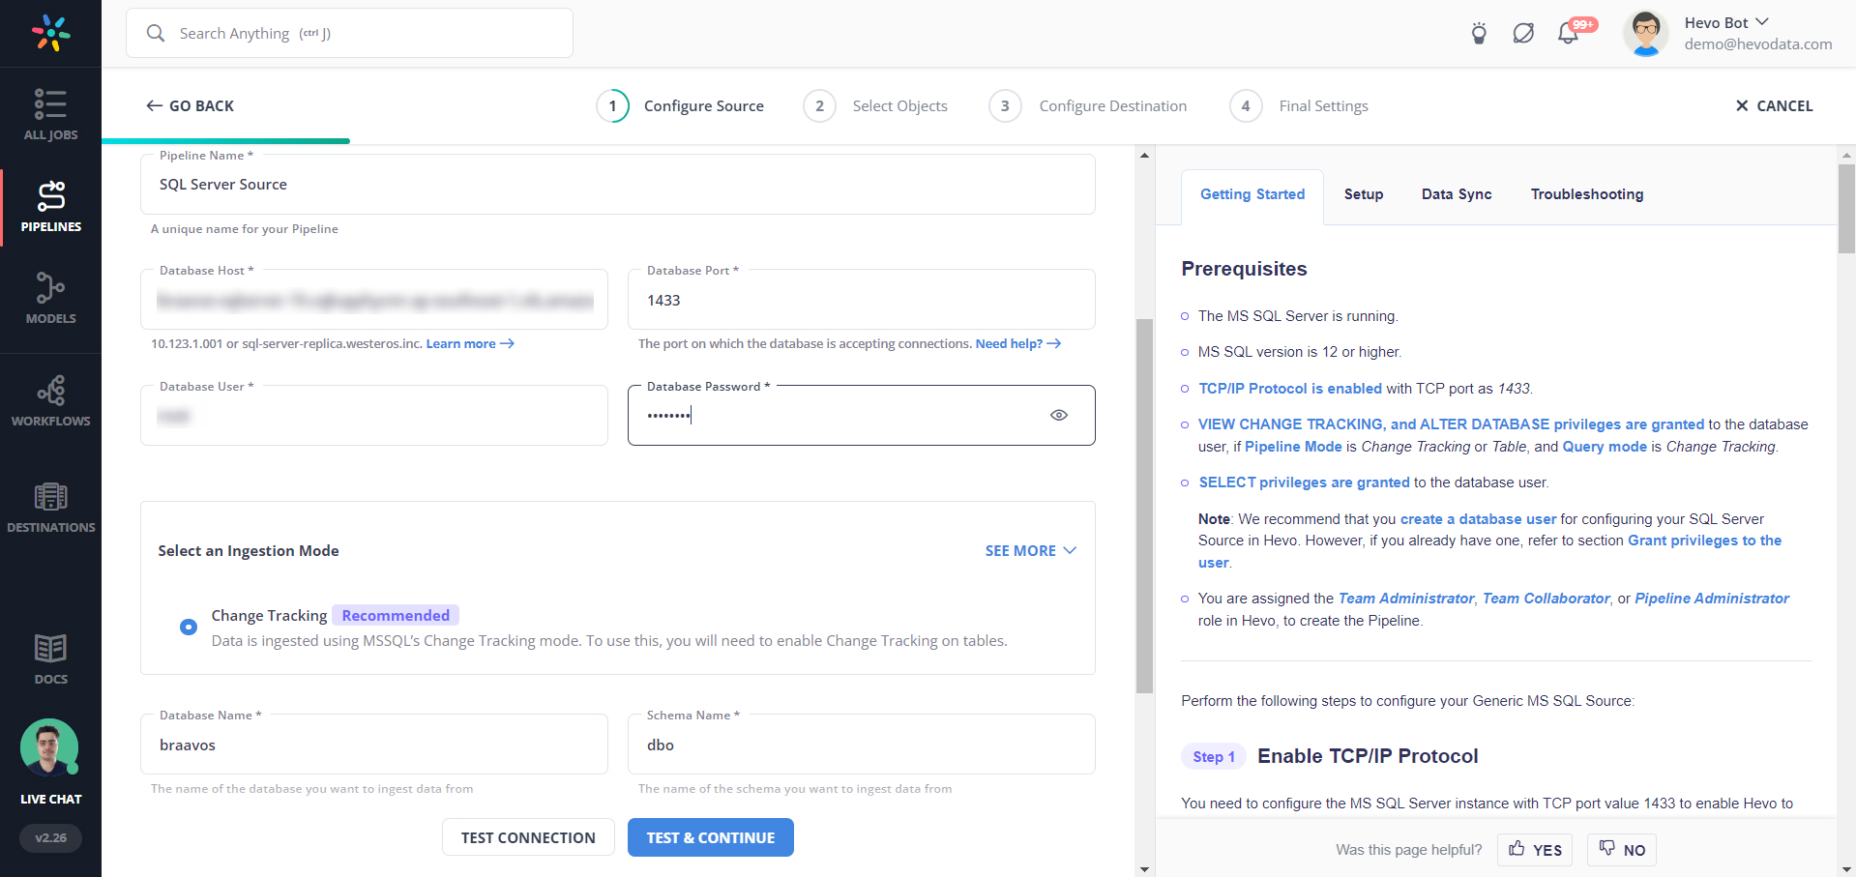Switch to the Setup tab
Viewport: 1856px width, 877px height.
pyautogui.click(x=1364, y=194)
